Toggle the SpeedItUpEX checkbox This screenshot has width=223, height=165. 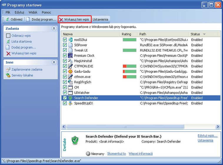click(65, 103)
